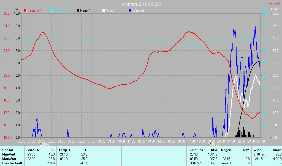282x166 pixels.
Task: Click the moonset icon at 01:53
Action: point(40,144)
